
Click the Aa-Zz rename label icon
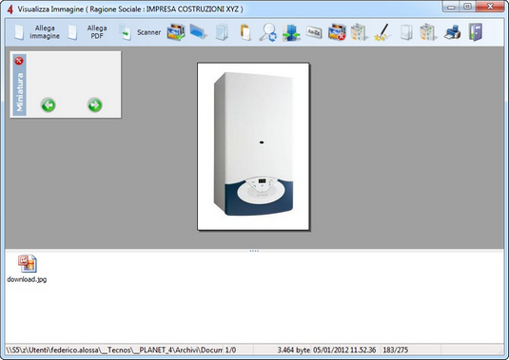click(314, 32)
